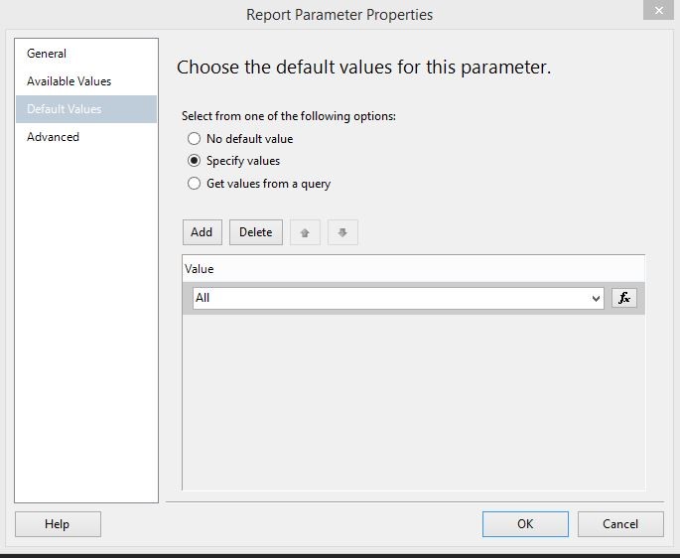Open the expression editor fx button
This screenshot has height=558, width=680.
pyautogui.click(x=623, y=298)
